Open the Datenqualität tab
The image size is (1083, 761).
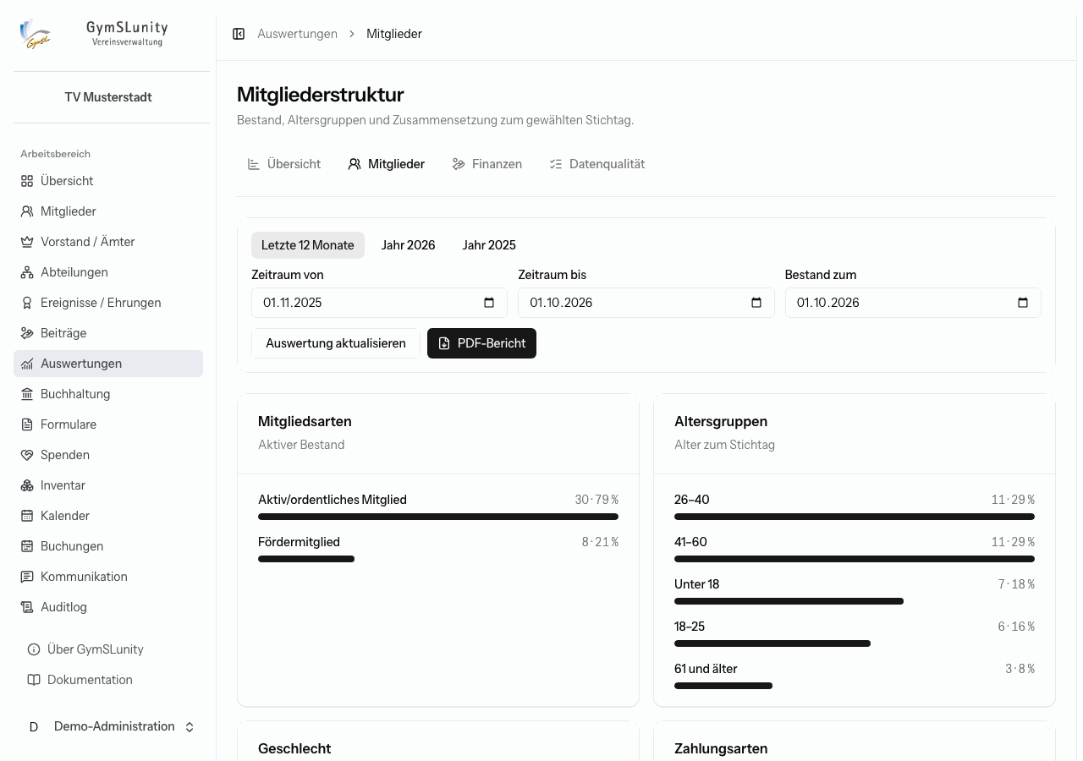(596, 164)
